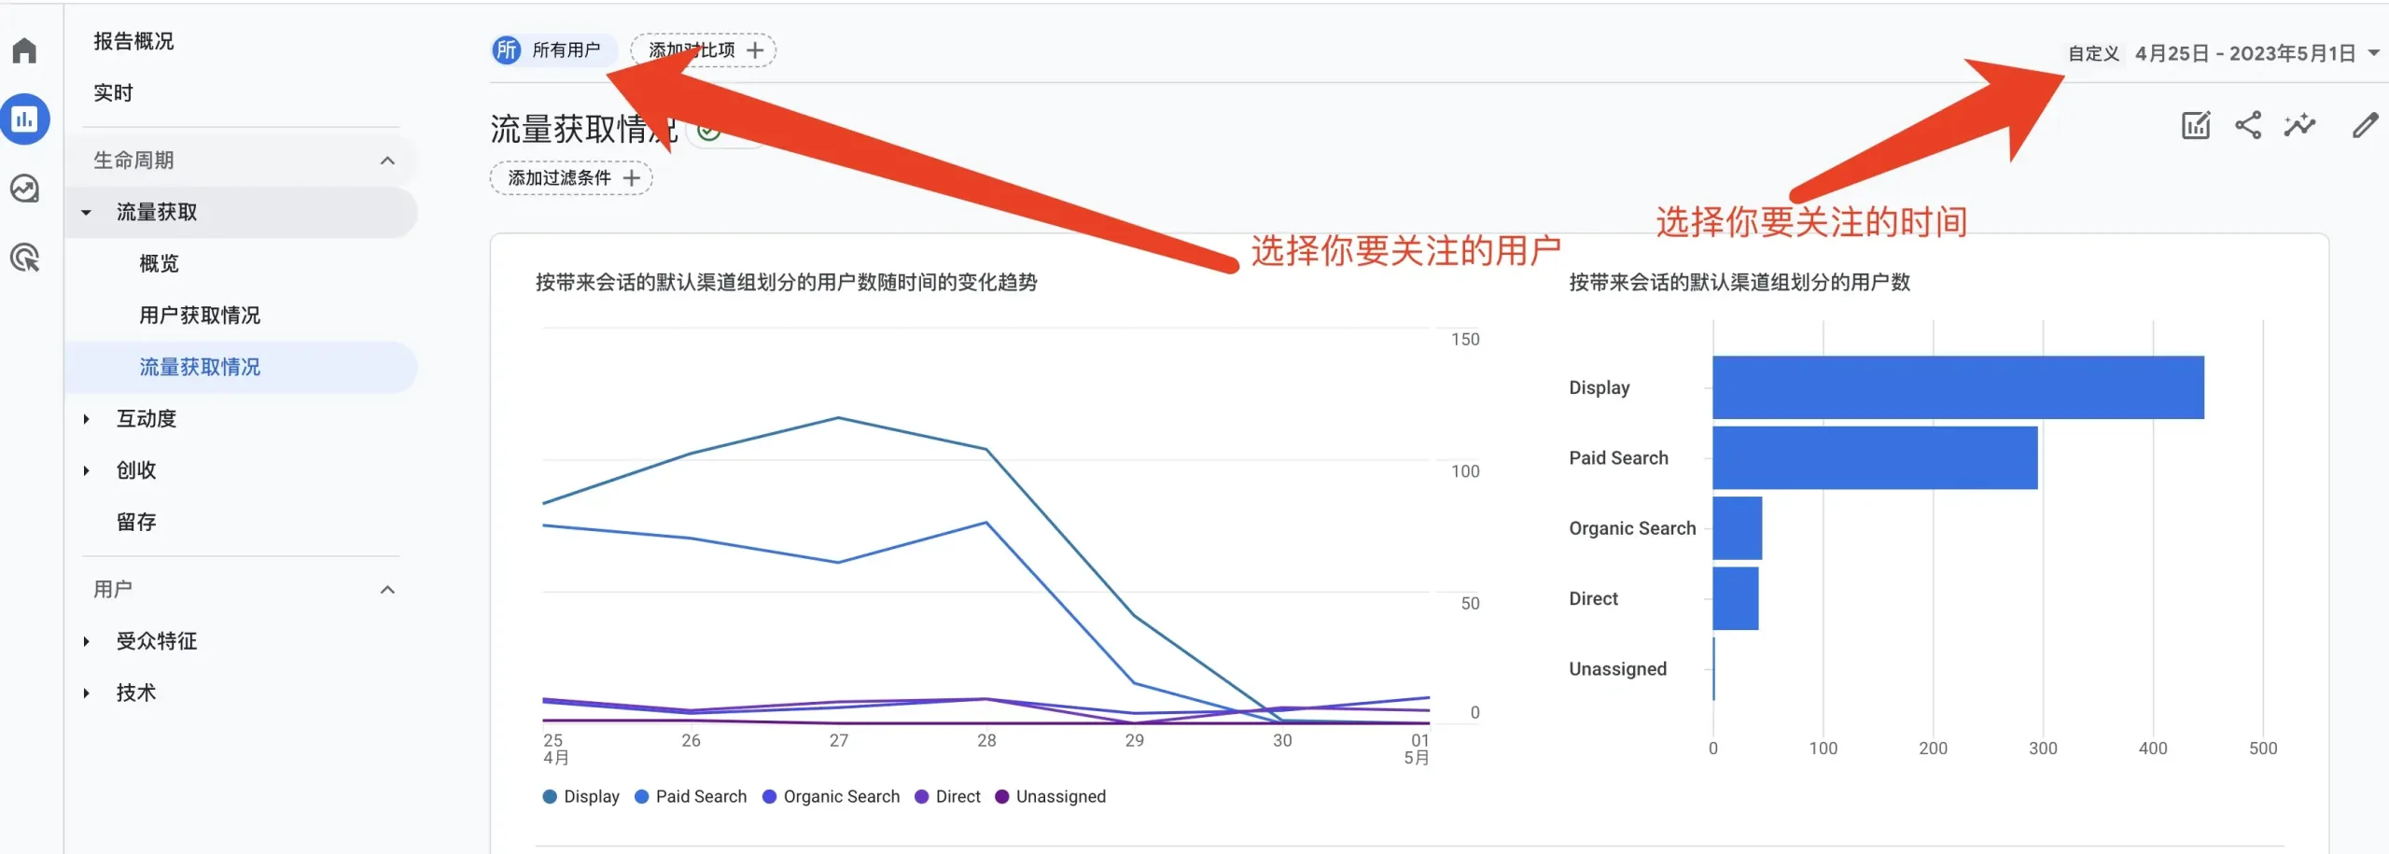Click 按带来会话的默认渠道组划分的用户数 chart title
The height and width of the screenshot is (854, 2389).
(x=1739, y=282)
